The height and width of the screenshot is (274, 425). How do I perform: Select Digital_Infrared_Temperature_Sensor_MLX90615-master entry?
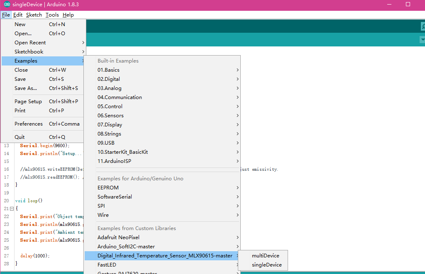[x=162, y=256]
